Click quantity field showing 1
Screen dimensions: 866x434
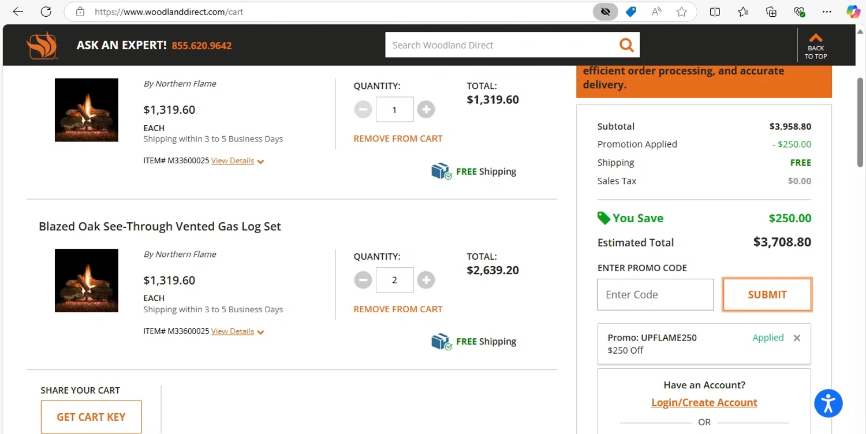[x=395, y=109]
